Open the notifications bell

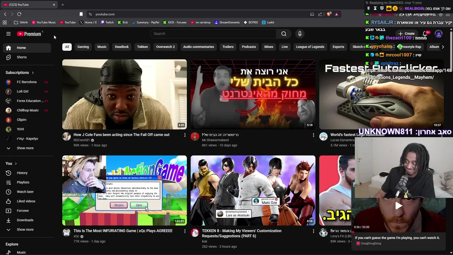pyautogui.click(x=426, y=34)
